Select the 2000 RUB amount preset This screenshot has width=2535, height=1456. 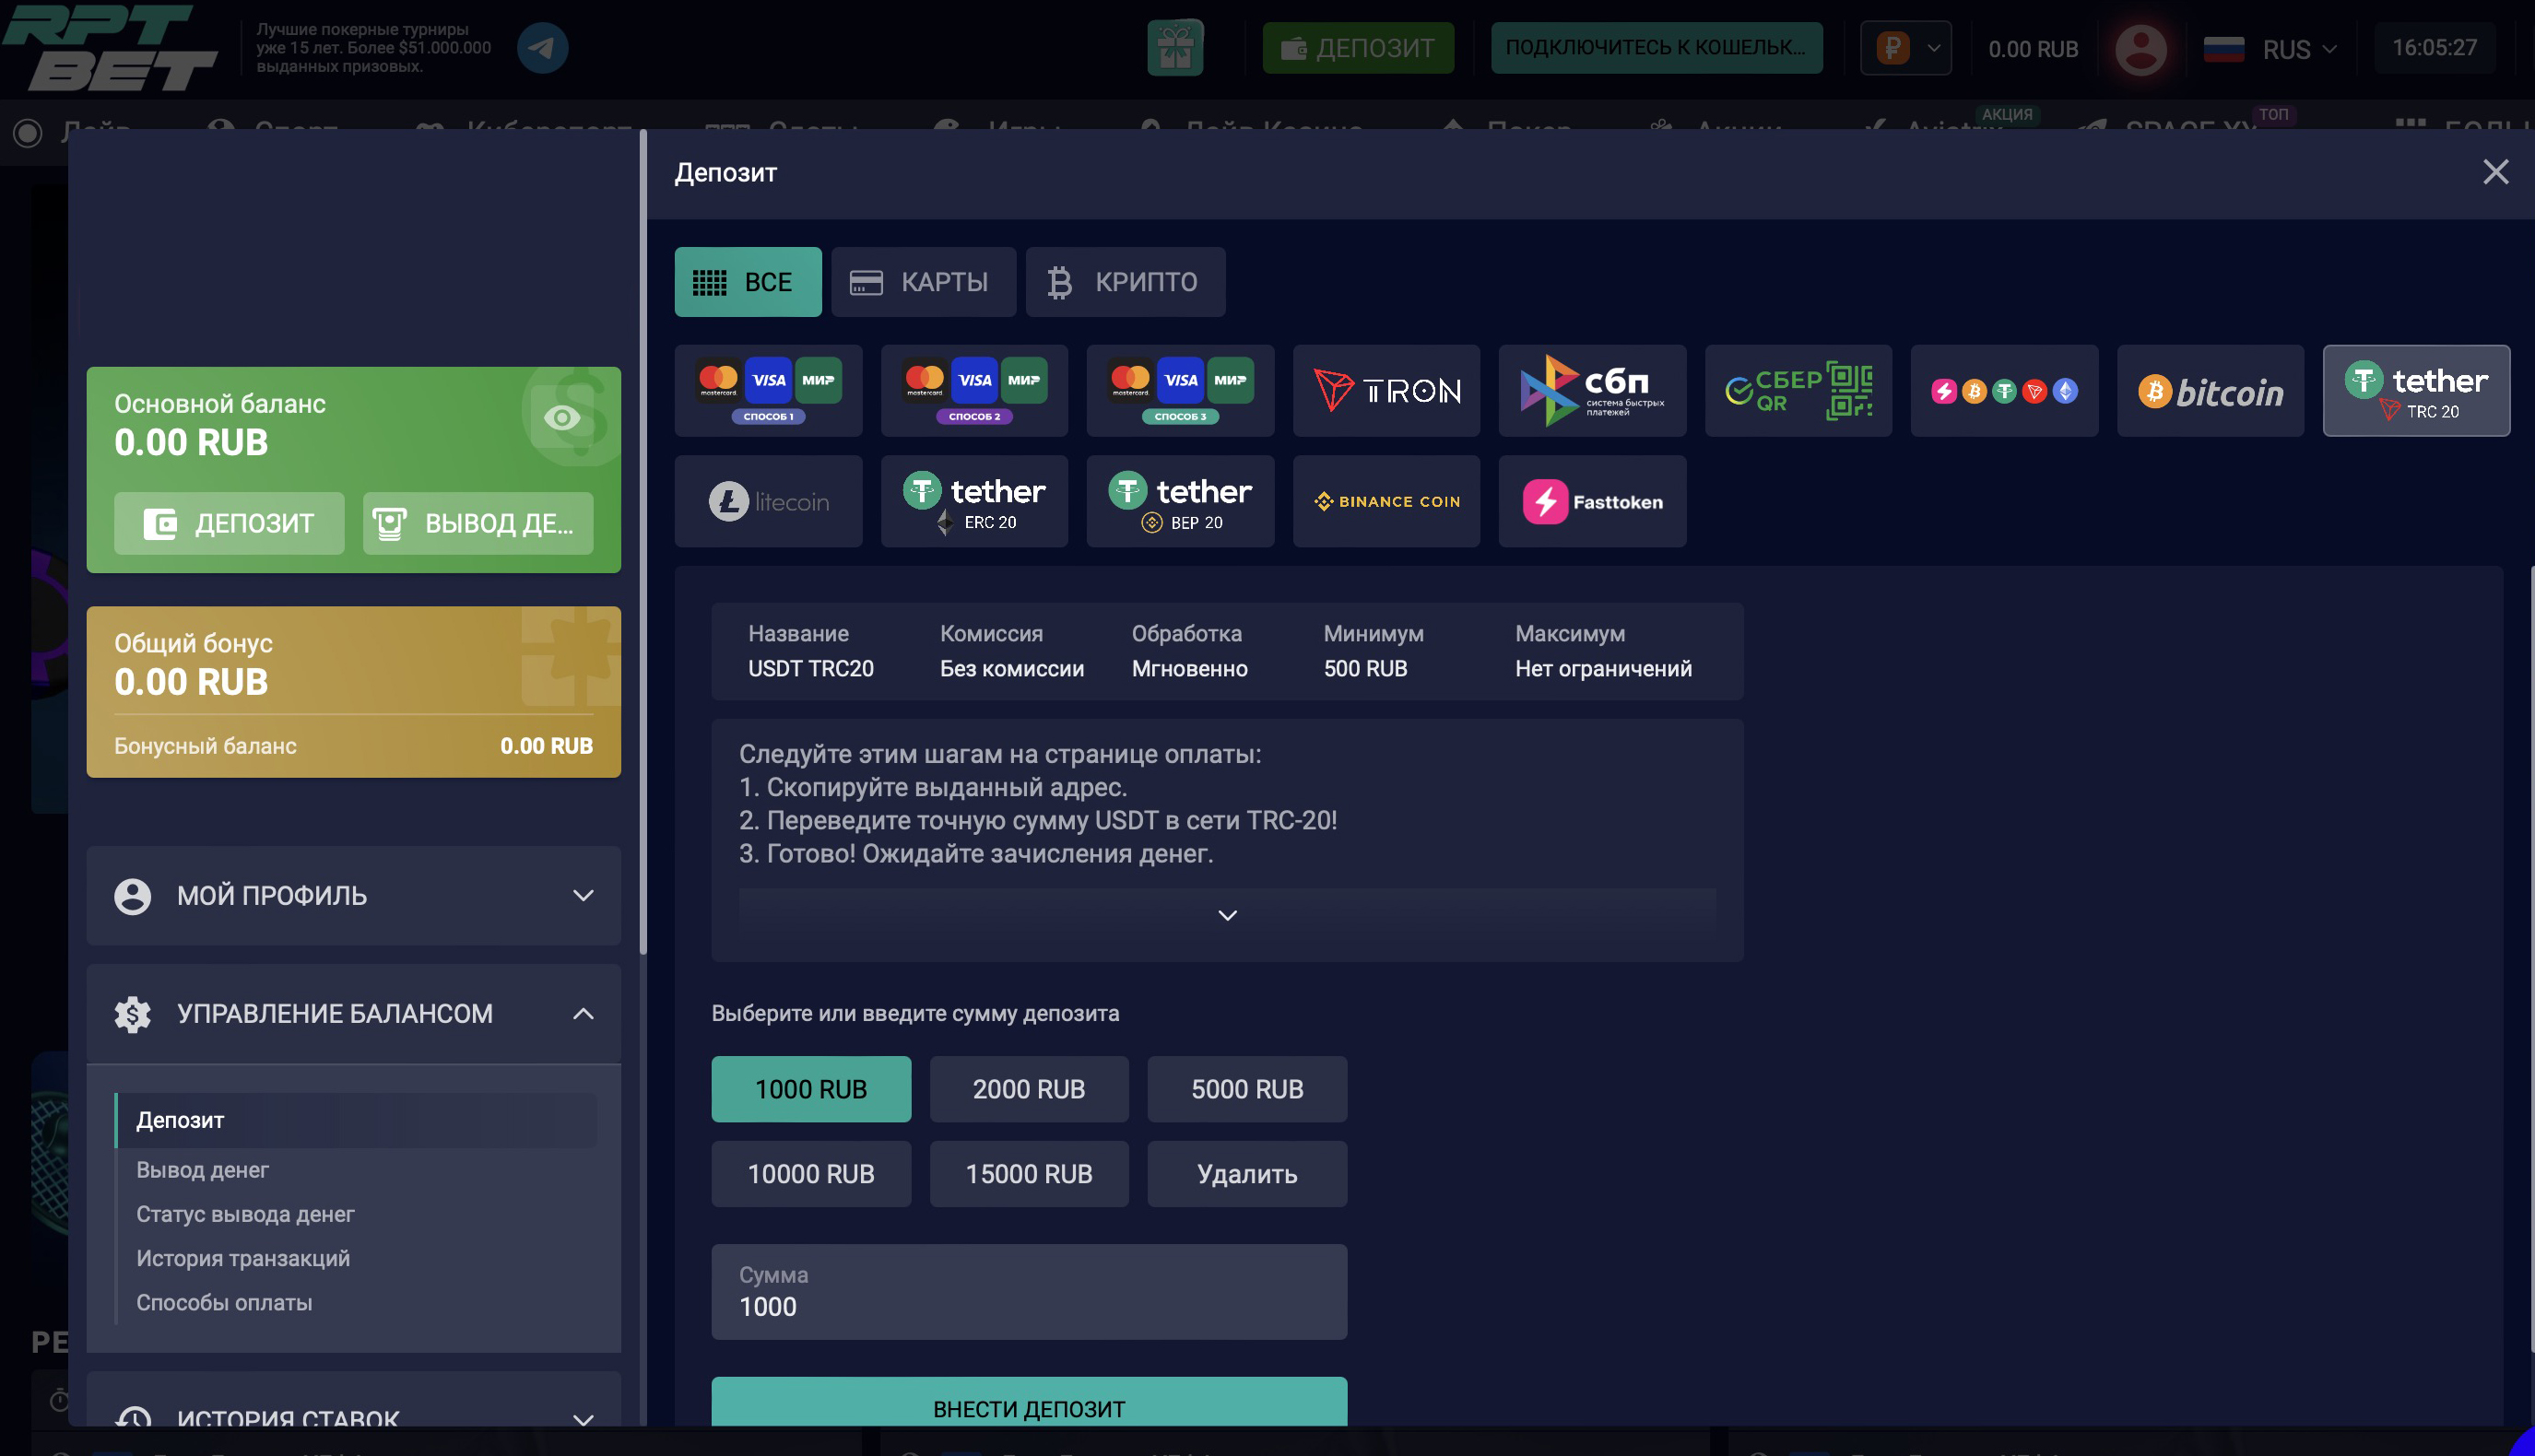(x=1028, y=1088)
